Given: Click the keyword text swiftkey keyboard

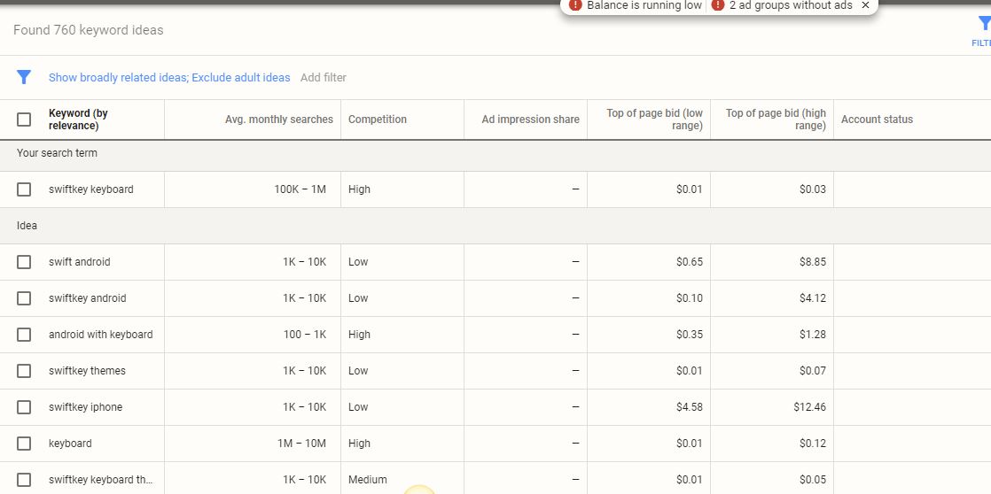Looking at the screenshot, I should [91, 189].
